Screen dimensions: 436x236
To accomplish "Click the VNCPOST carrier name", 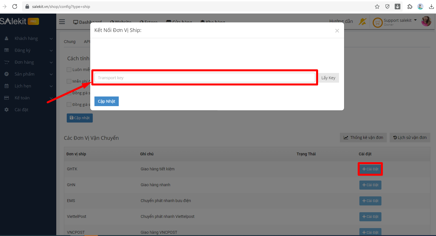I will pos(76,232).
